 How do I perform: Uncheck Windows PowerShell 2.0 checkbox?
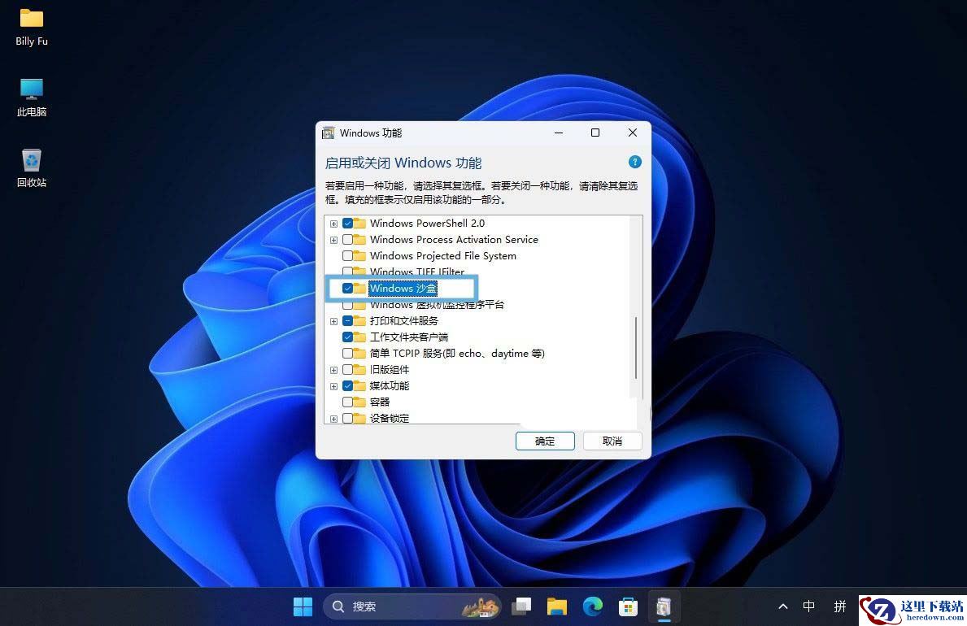[348, 224]
